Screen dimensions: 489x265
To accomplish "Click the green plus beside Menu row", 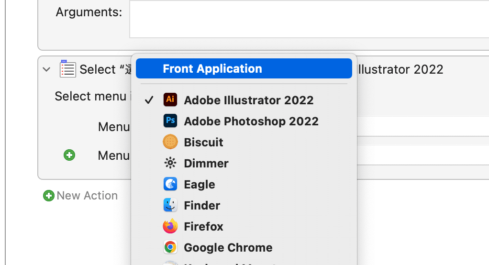I will tap(69, 155).
